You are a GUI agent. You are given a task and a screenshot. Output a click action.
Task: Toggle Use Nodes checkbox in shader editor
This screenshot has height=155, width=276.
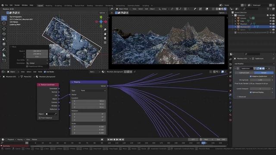click(45, 72)
